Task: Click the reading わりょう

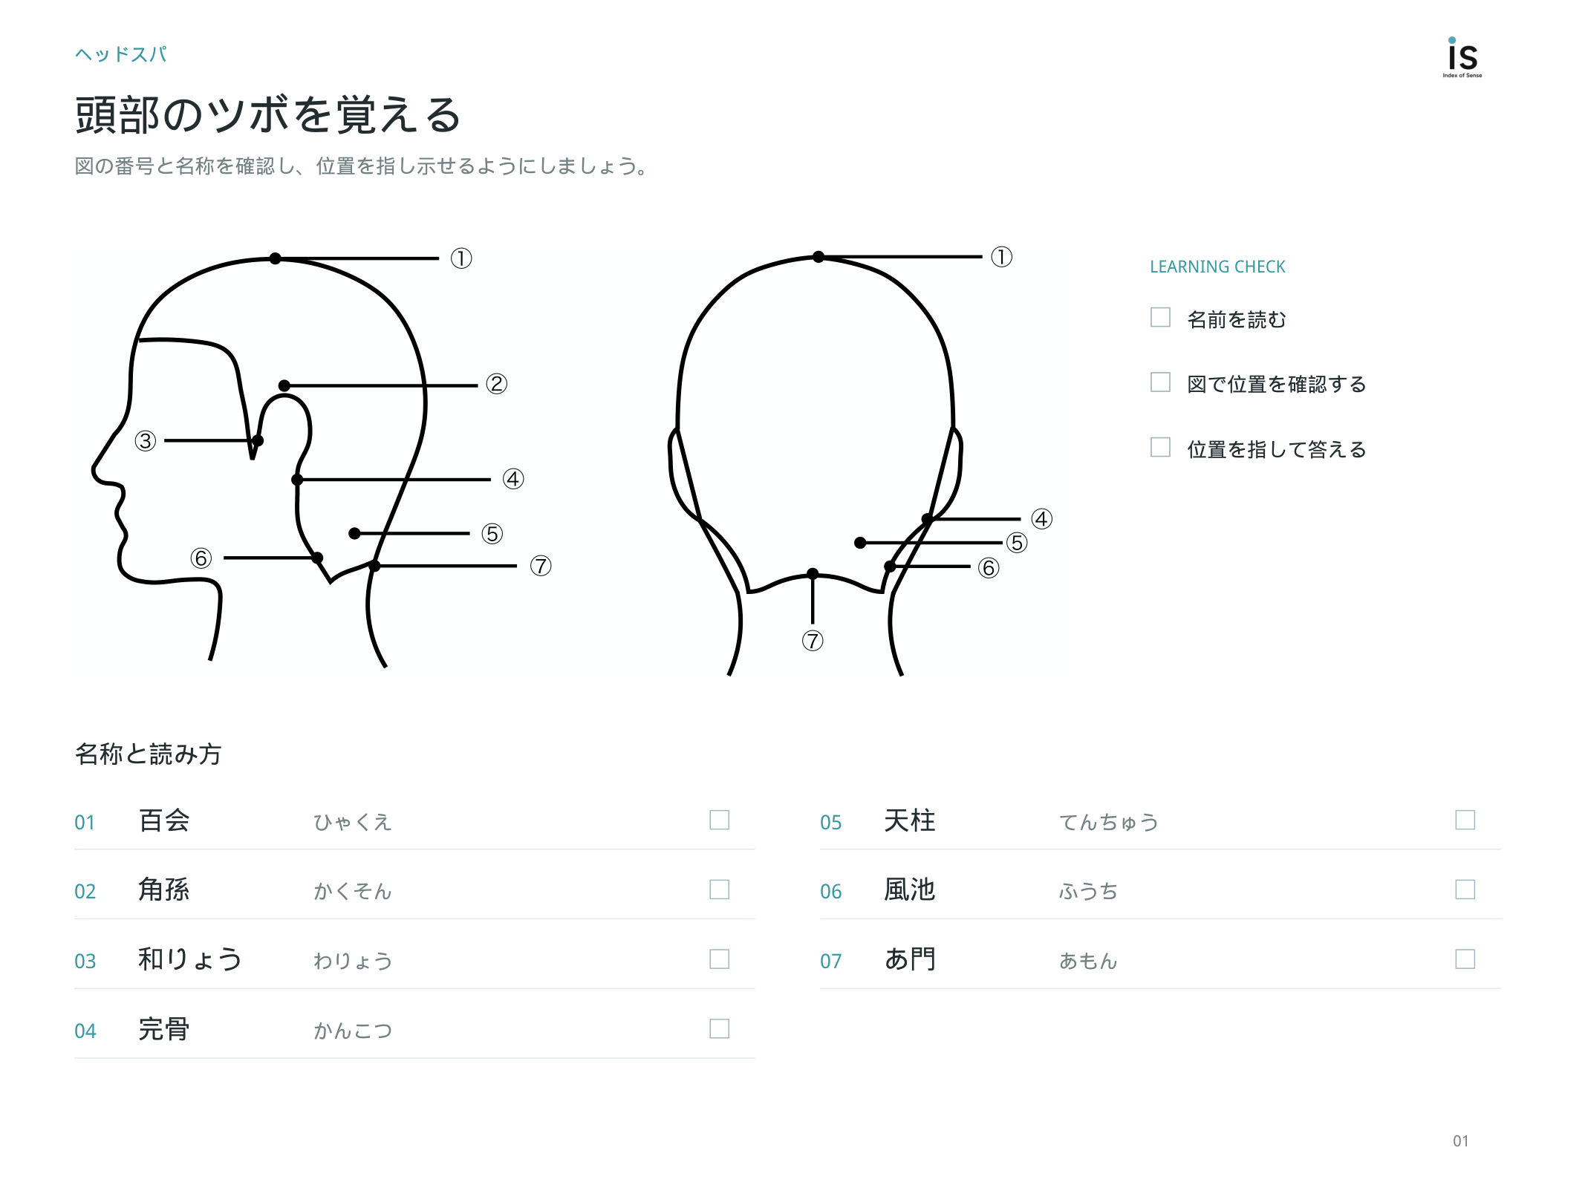Action: (353, 961)
